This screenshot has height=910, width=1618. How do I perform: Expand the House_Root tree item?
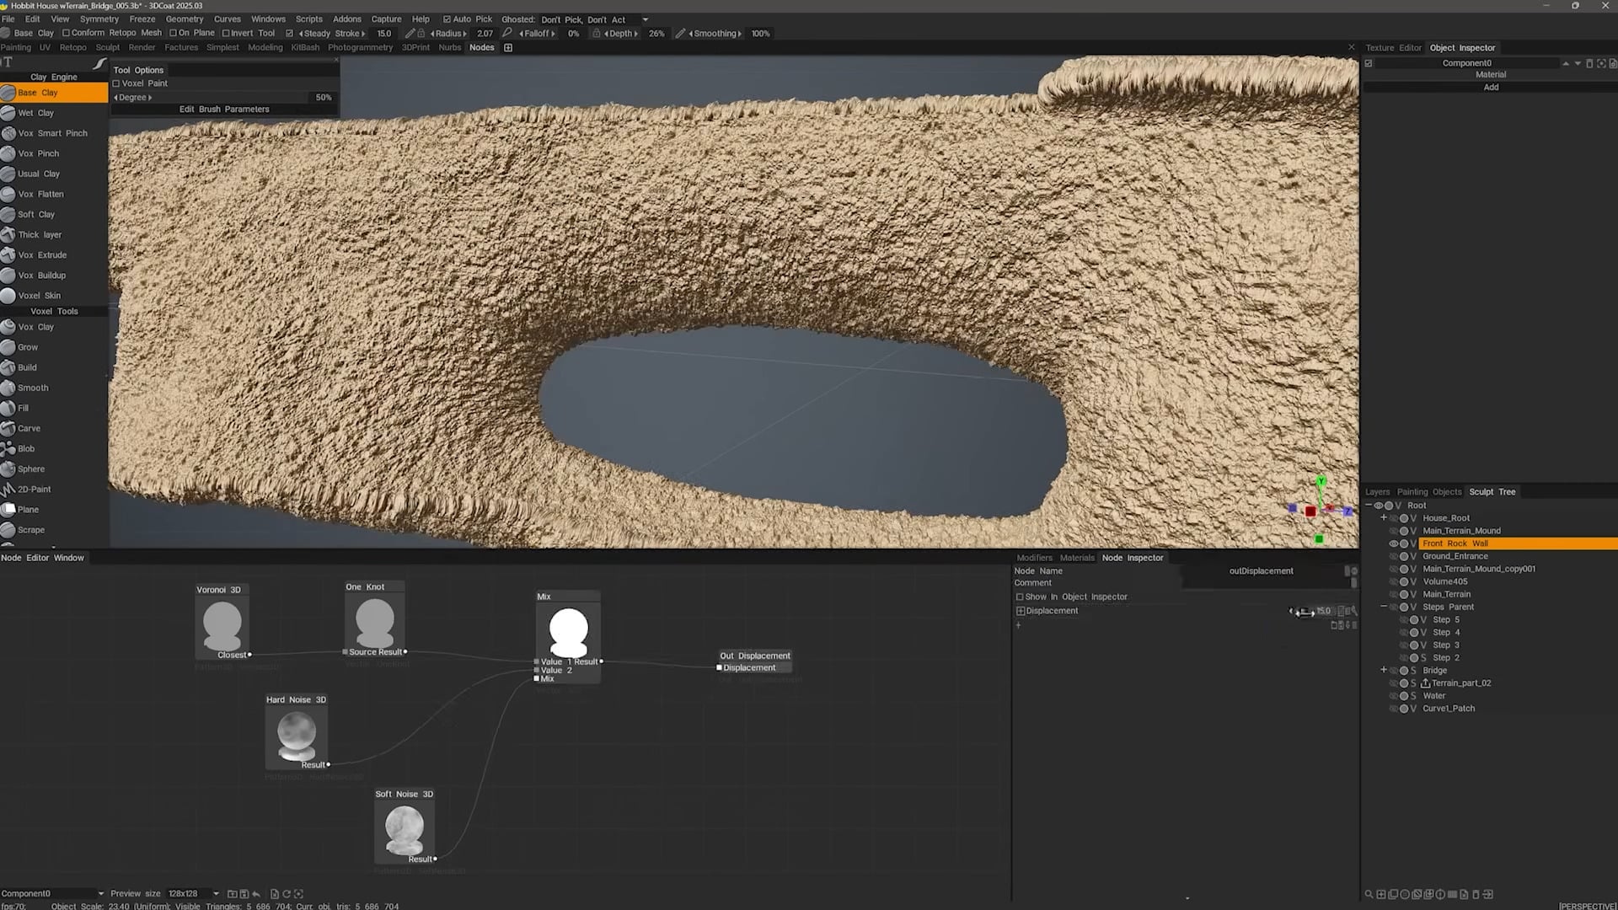(x=1384, y=517)
